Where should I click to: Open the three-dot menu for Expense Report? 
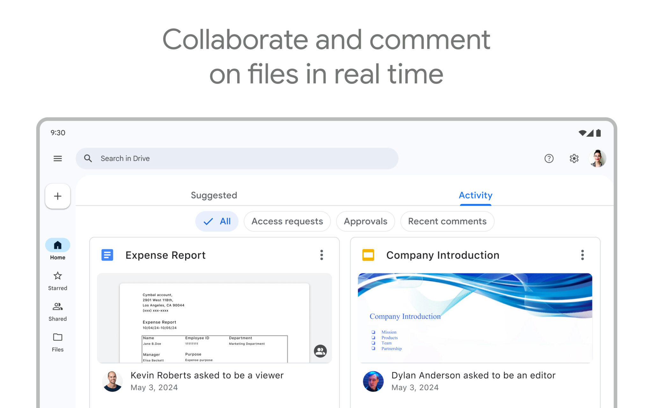(322, 255)
